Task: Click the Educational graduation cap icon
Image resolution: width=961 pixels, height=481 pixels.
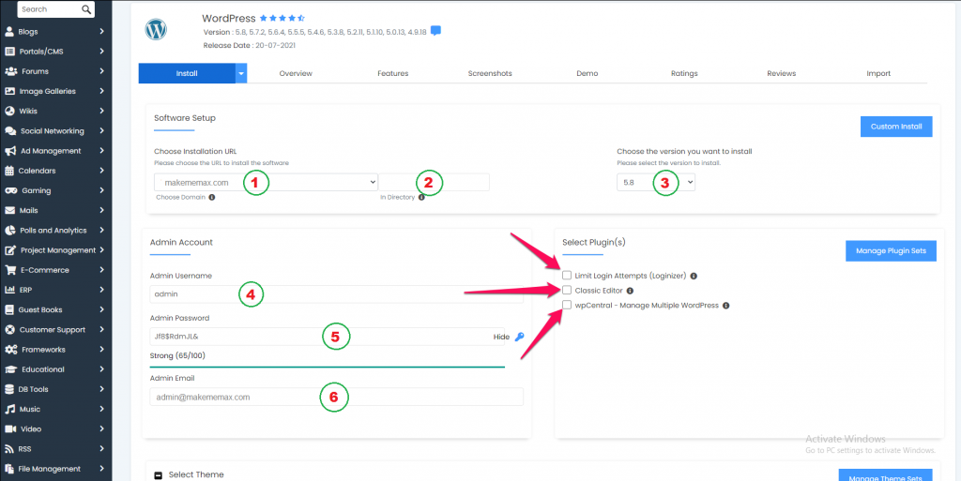Action: (x=11, y=369)
